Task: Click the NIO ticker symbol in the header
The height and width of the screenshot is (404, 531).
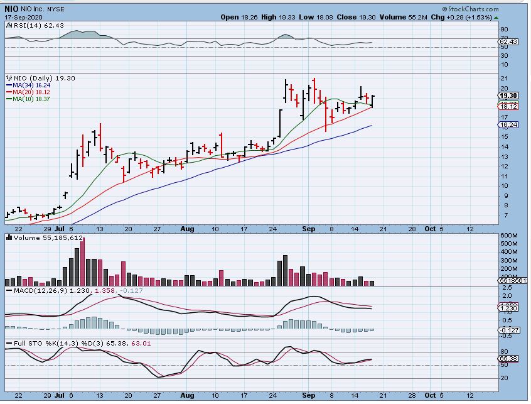Action: click(11, 9)
